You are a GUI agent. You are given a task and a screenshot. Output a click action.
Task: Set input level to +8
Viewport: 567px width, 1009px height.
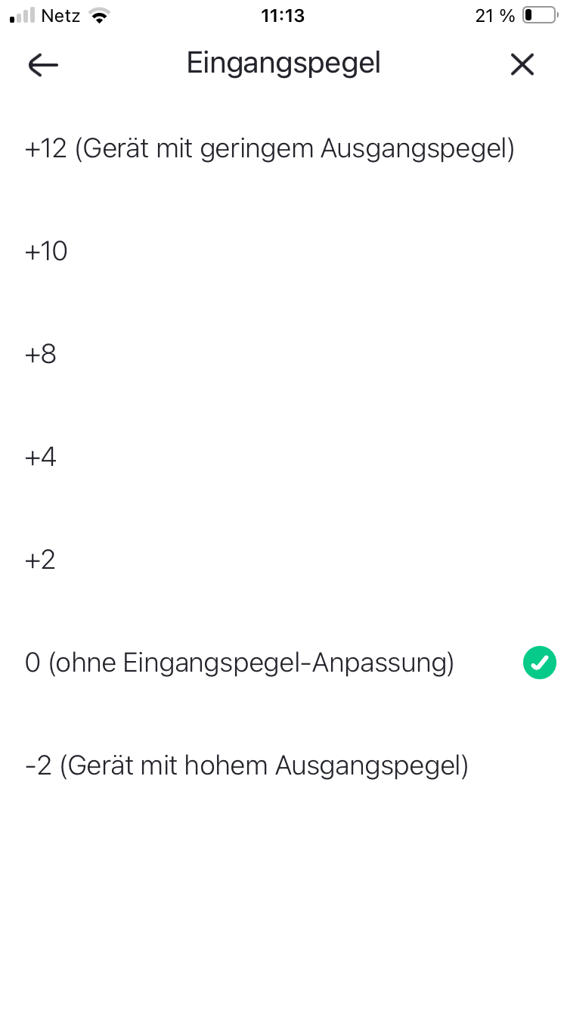41,355
